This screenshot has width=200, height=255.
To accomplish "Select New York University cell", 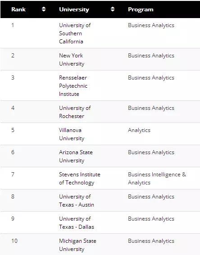I will coord(72,60).
